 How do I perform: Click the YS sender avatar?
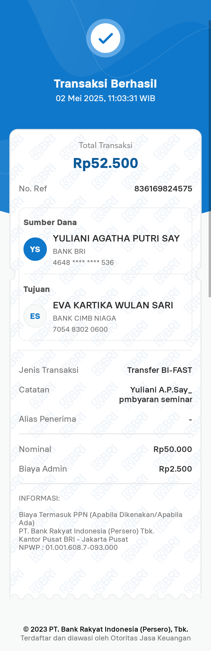[x=35, y=249]
